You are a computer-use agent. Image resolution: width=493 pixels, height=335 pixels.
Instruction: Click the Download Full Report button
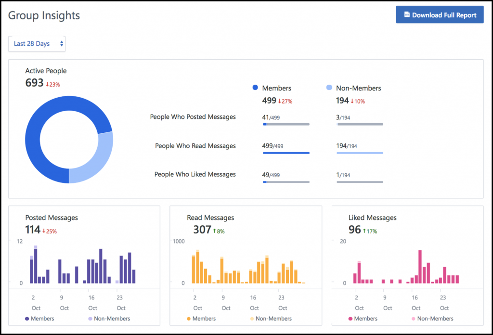pos(439,14)
